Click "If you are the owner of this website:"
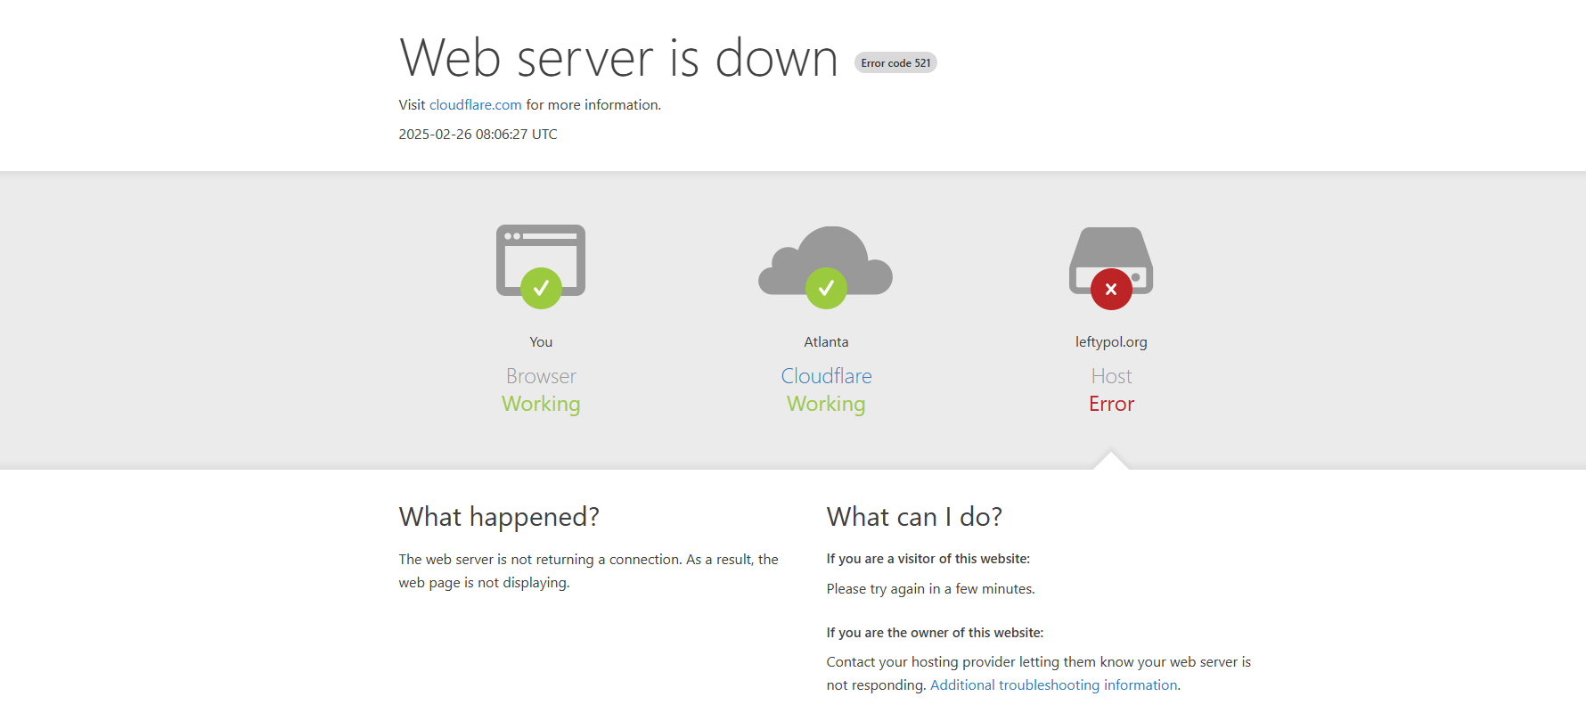This screenshot has width=1586, height=713. click(x=935, y=633)
